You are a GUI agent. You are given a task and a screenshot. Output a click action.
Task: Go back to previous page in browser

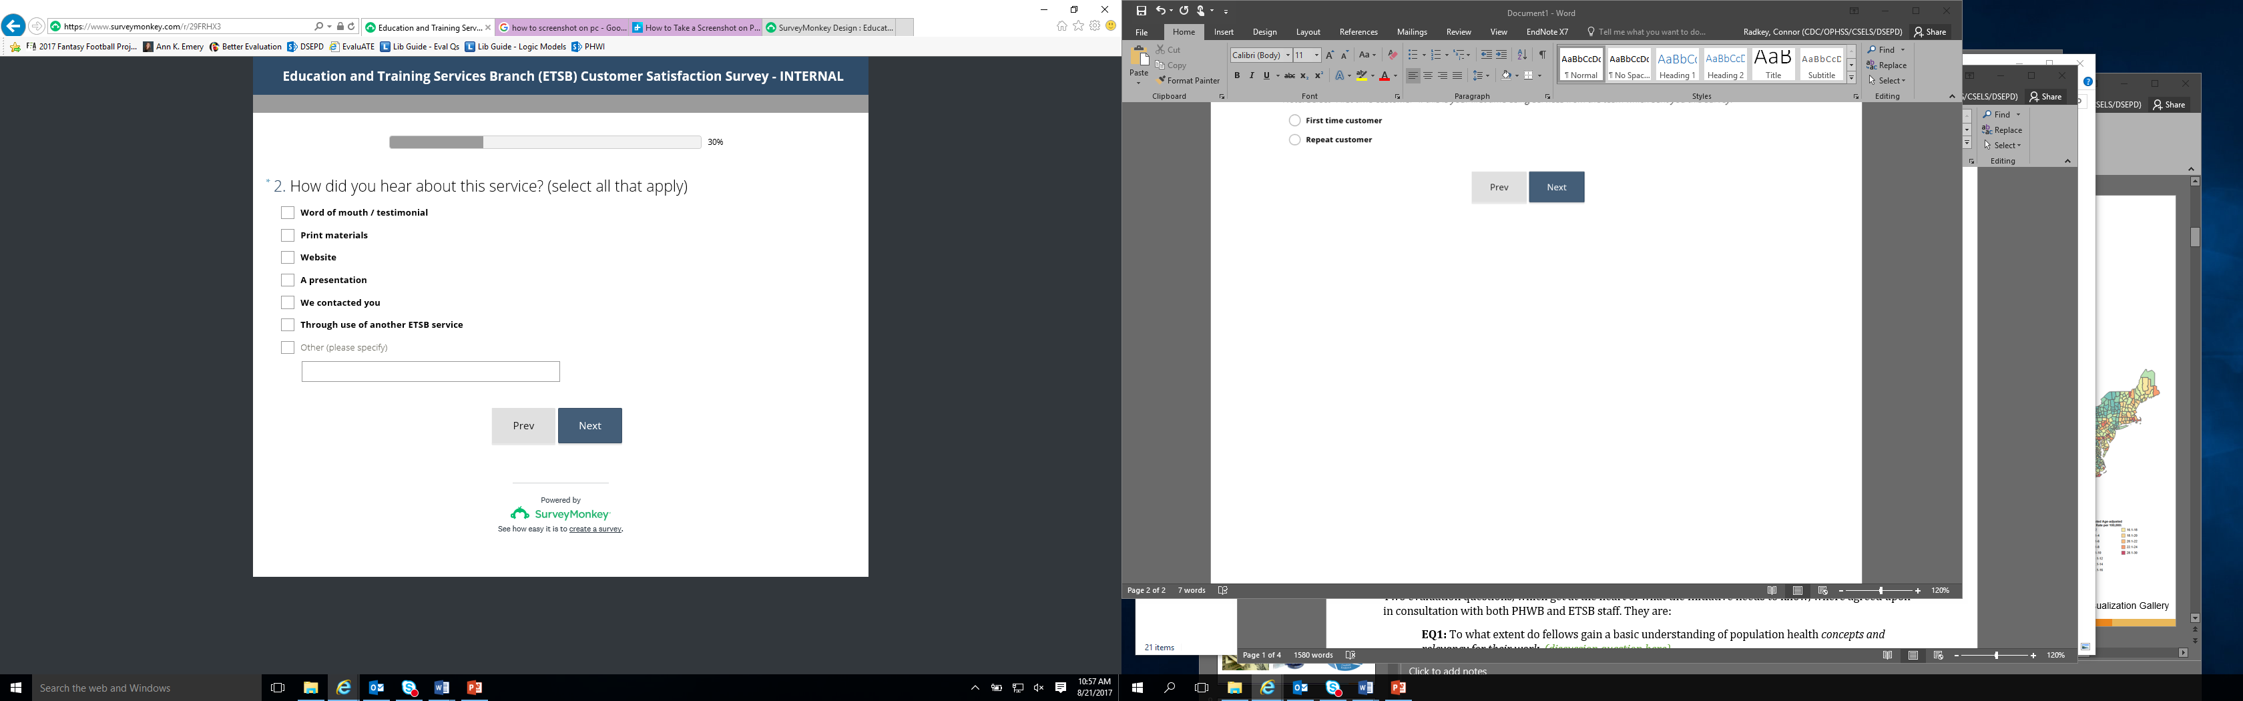13,26
